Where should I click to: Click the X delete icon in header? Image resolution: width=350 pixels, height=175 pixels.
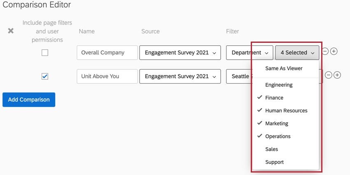(11, 31)
